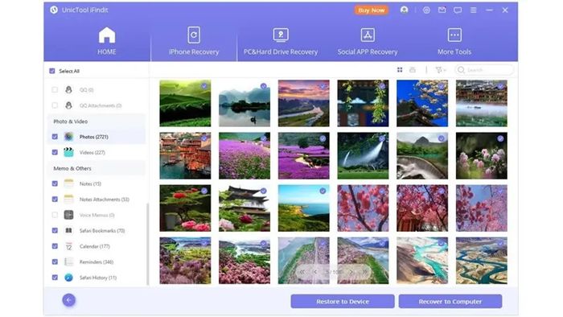
Task: Select the Safari Bookmarks (70) label
Action: (102, 231)
